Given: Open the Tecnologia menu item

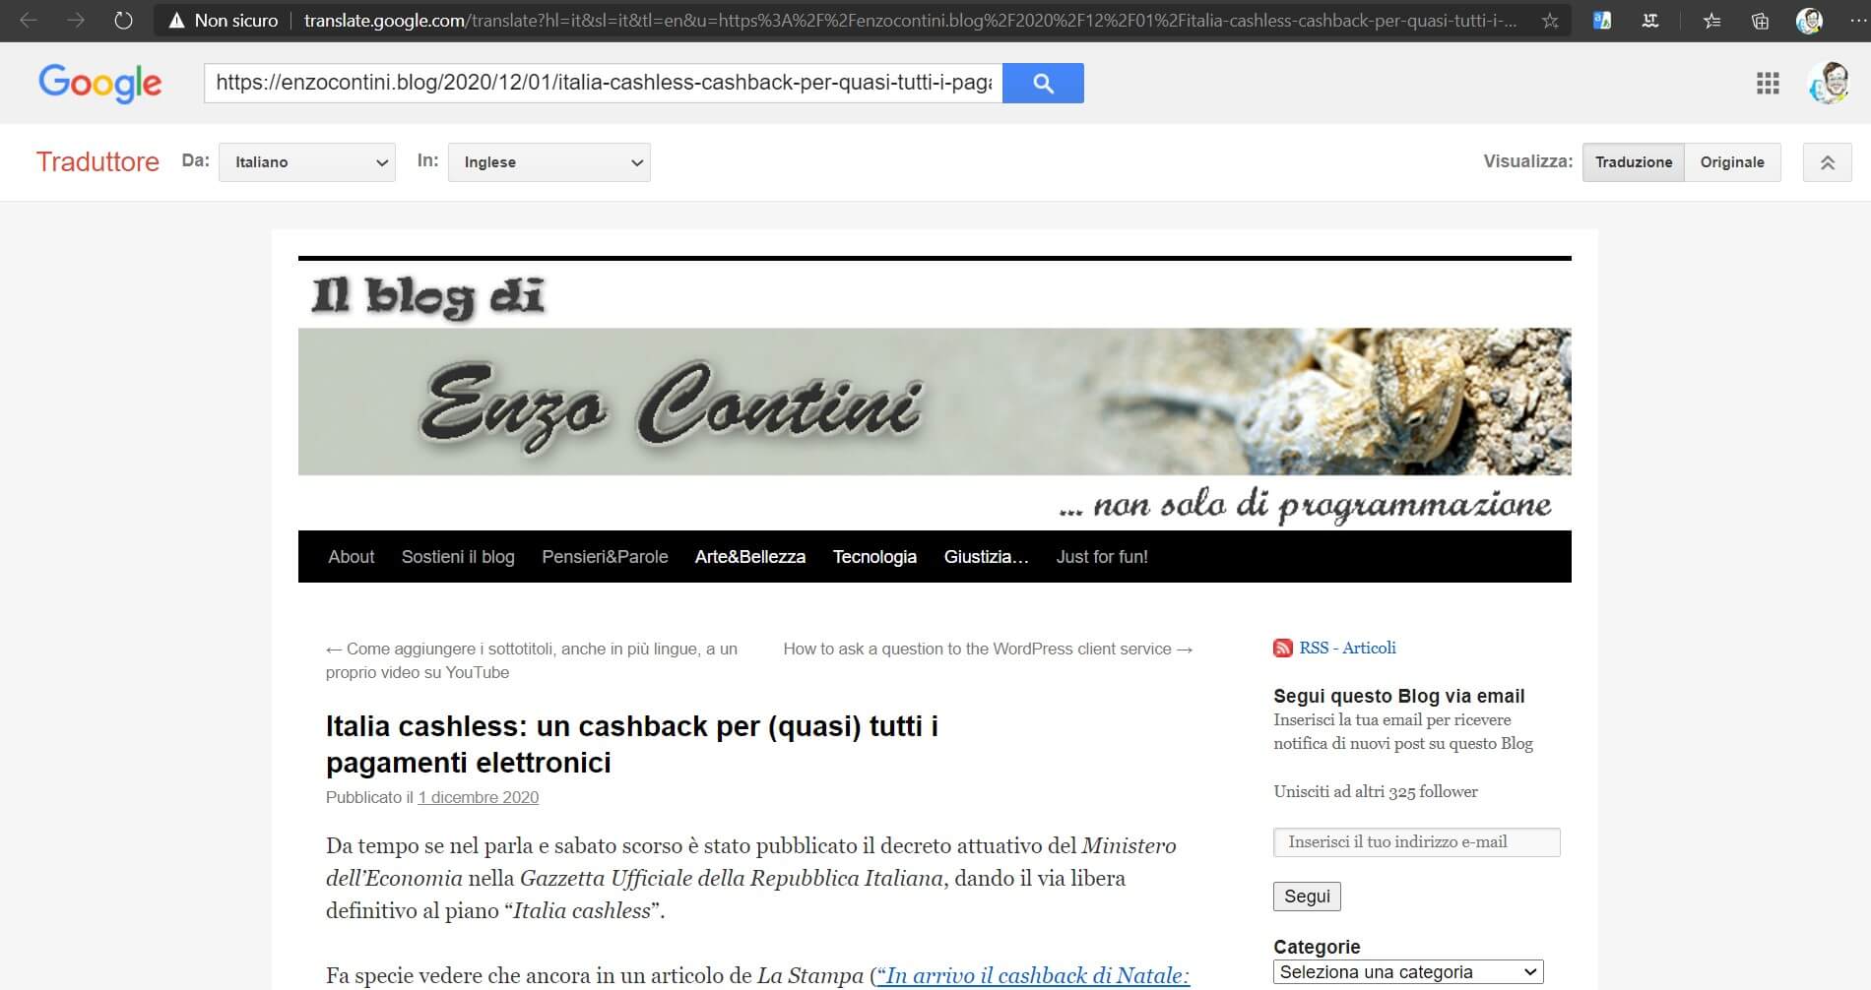Looking at the screenshot, I should [x=874, y=557].
